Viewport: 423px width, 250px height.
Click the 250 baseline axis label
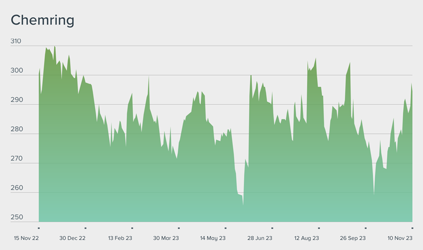tap(16, 217)
